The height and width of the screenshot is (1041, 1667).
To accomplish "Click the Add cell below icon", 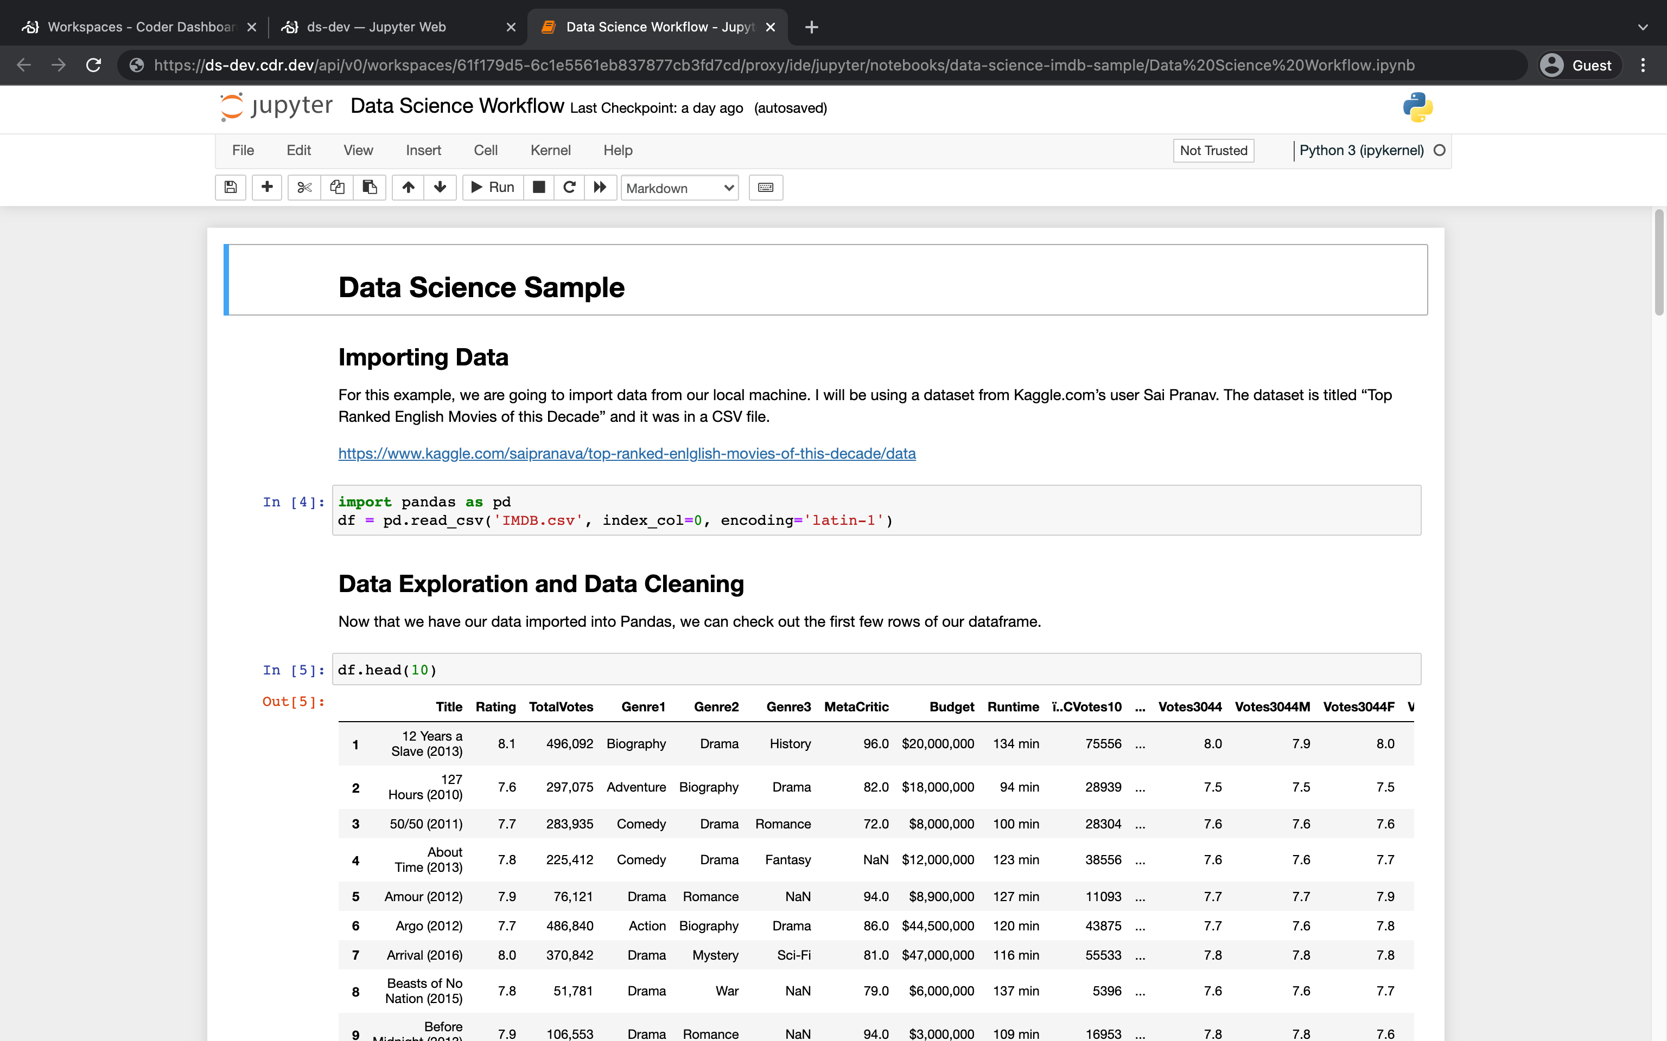I will 266,187.
